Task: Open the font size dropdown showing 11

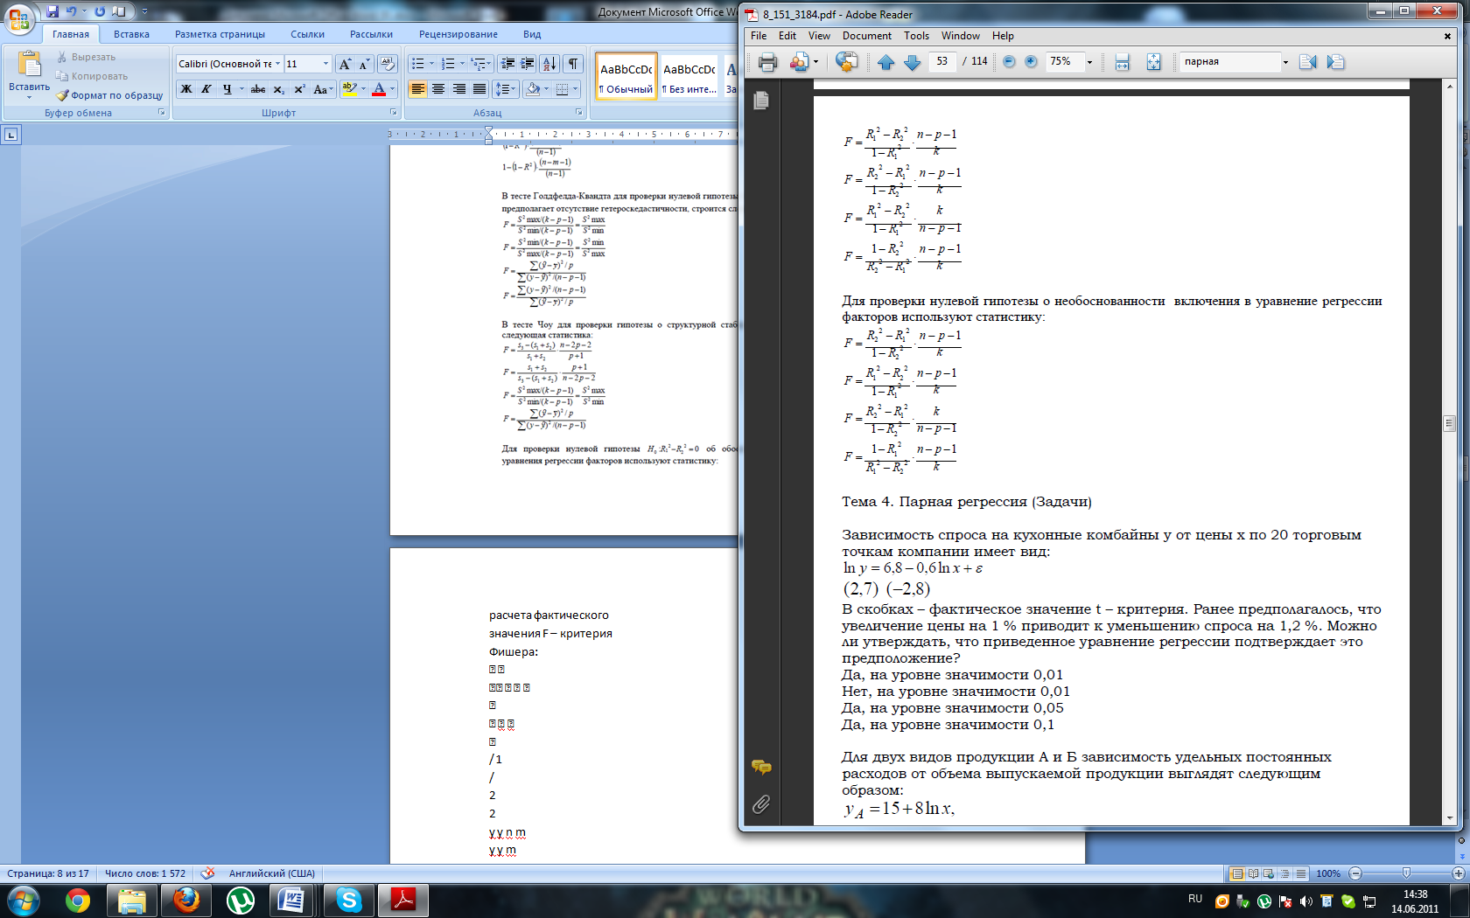Action: click(325, 64)
